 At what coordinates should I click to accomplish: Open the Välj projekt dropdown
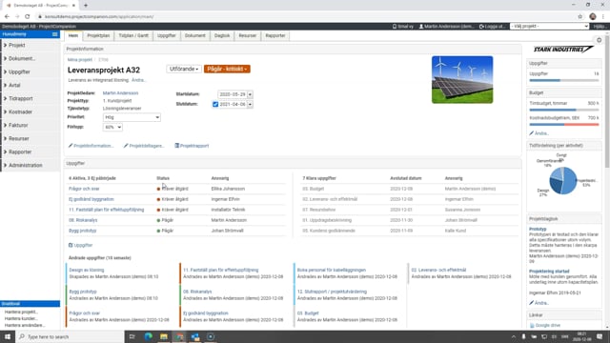tap(550, 26)
